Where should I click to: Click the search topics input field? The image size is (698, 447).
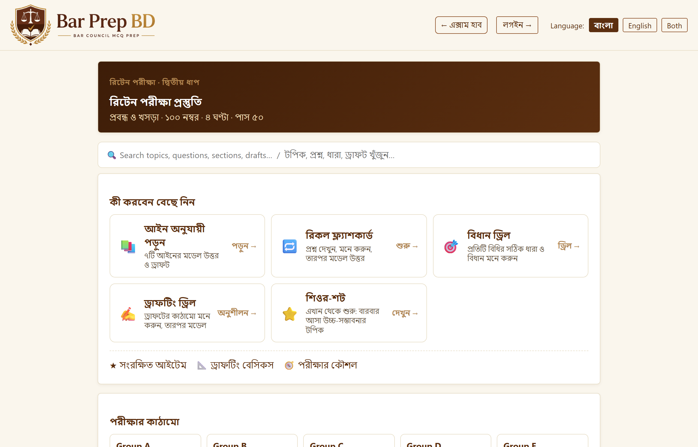click(x=349, y=155)
